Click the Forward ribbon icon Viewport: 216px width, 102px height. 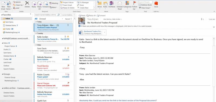tap(45, 3)
